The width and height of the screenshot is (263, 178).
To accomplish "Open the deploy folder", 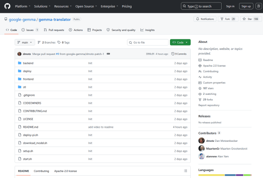I will pyautogui.click(x=27, y=71).
